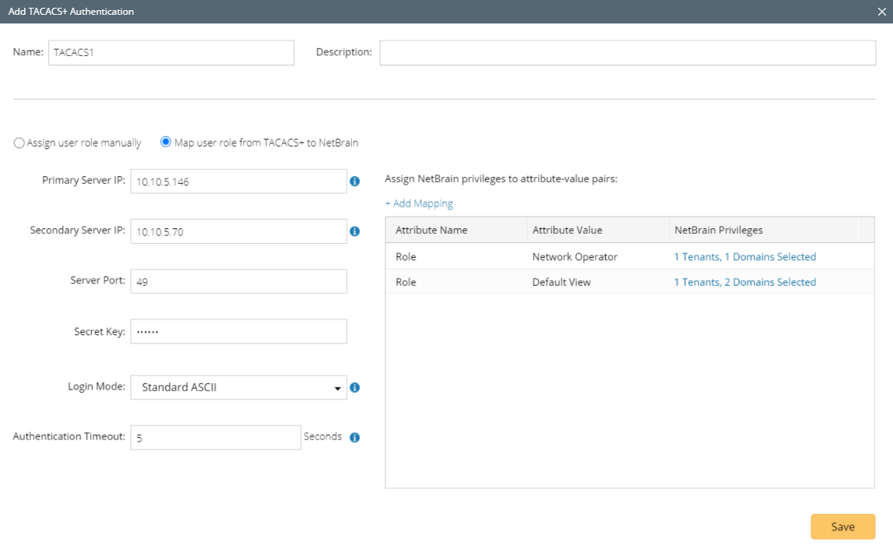Click the Secret Key password field
The image size is (893, 550).
pyautogui.click(x=238, y=331)
